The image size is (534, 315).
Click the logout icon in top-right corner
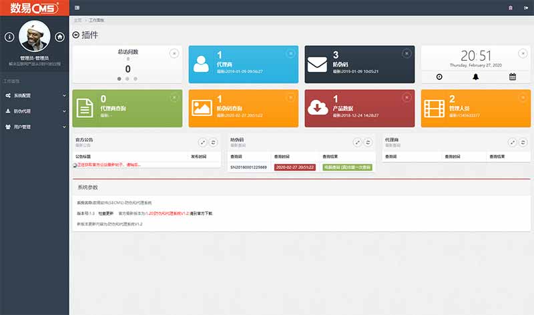click(x=524, y=7)
